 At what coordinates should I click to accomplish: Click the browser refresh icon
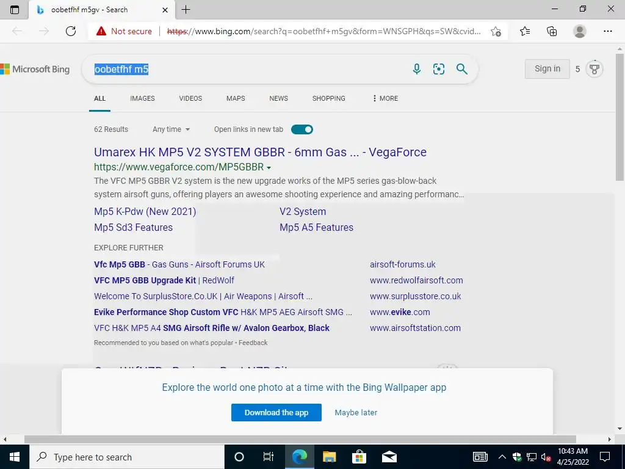pos(71,31)
